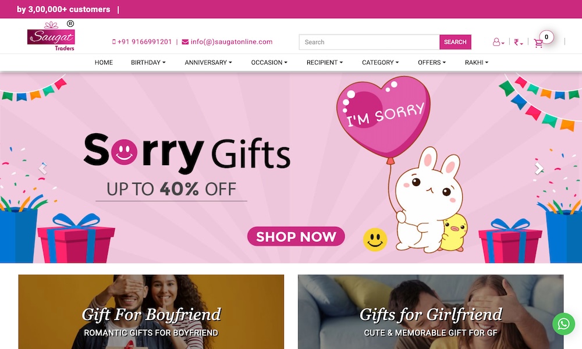
Task: Expand the Birthday menu
Action: (x=148, y=62)
